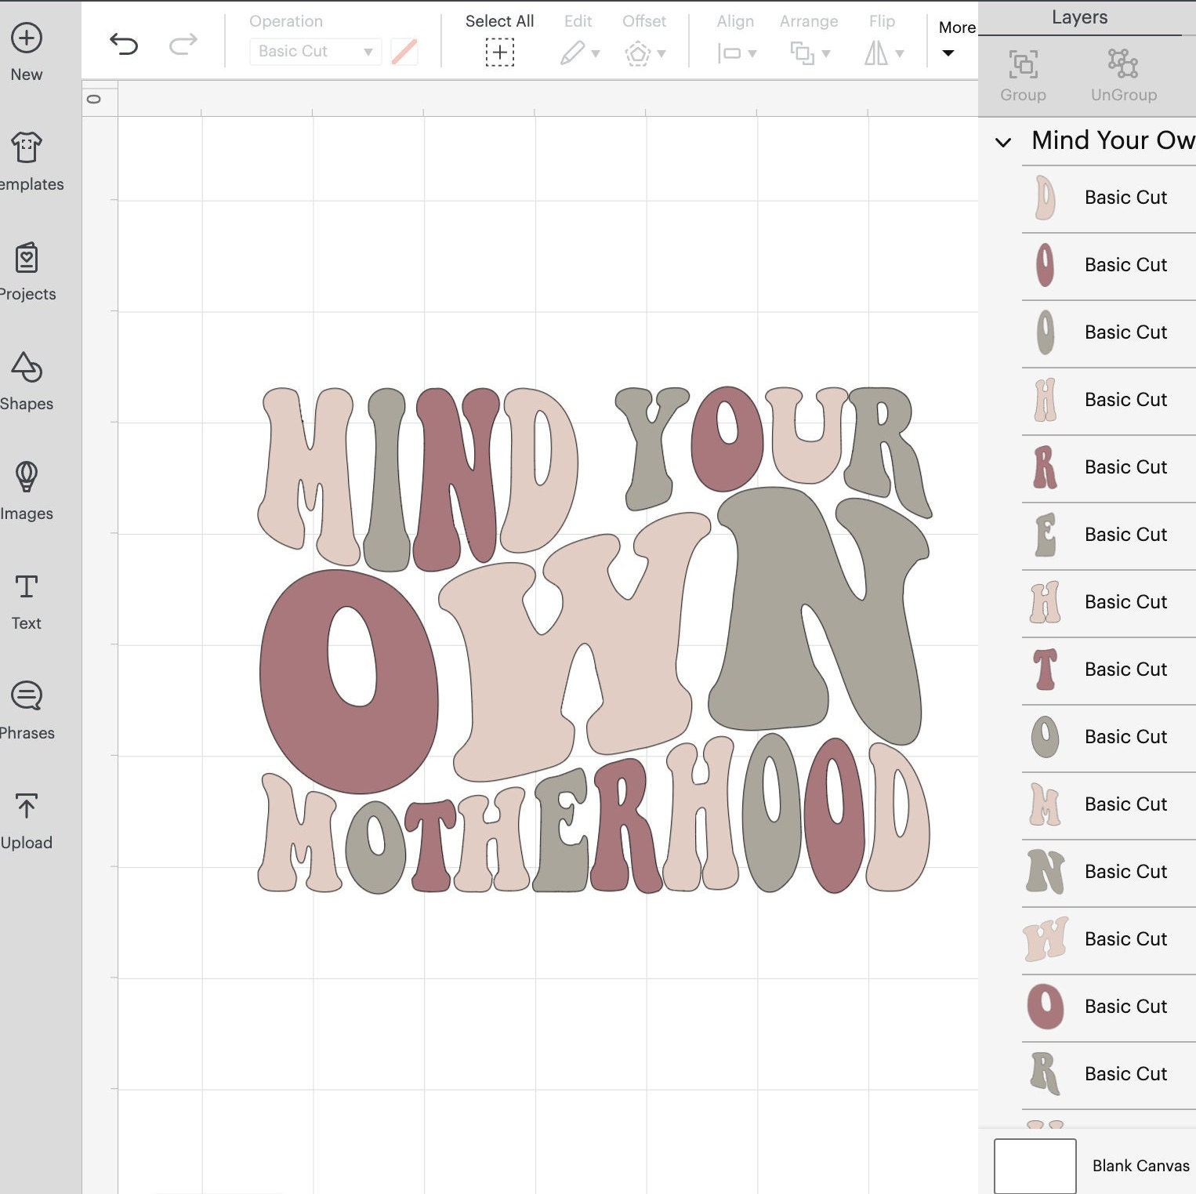This screenshot has width=1196, height=1194.
Task: Open the Offset tool
Action: click(x=639, y=52)
